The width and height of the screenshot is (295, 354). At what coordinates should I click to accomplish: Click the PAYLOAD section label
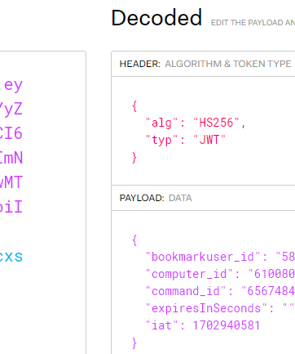coord(142,198)
